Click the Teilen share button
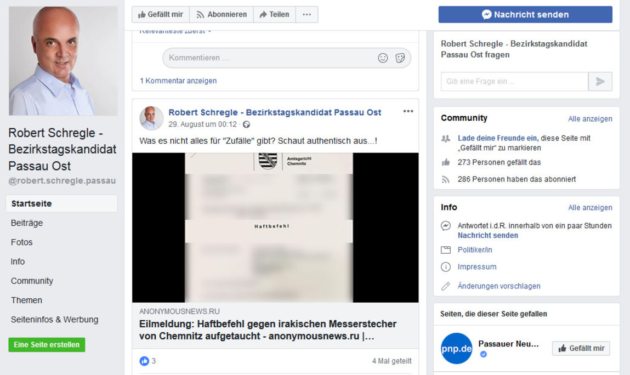Image resolution: width=630 pixels, height=375 pixels. click(274, 14)
